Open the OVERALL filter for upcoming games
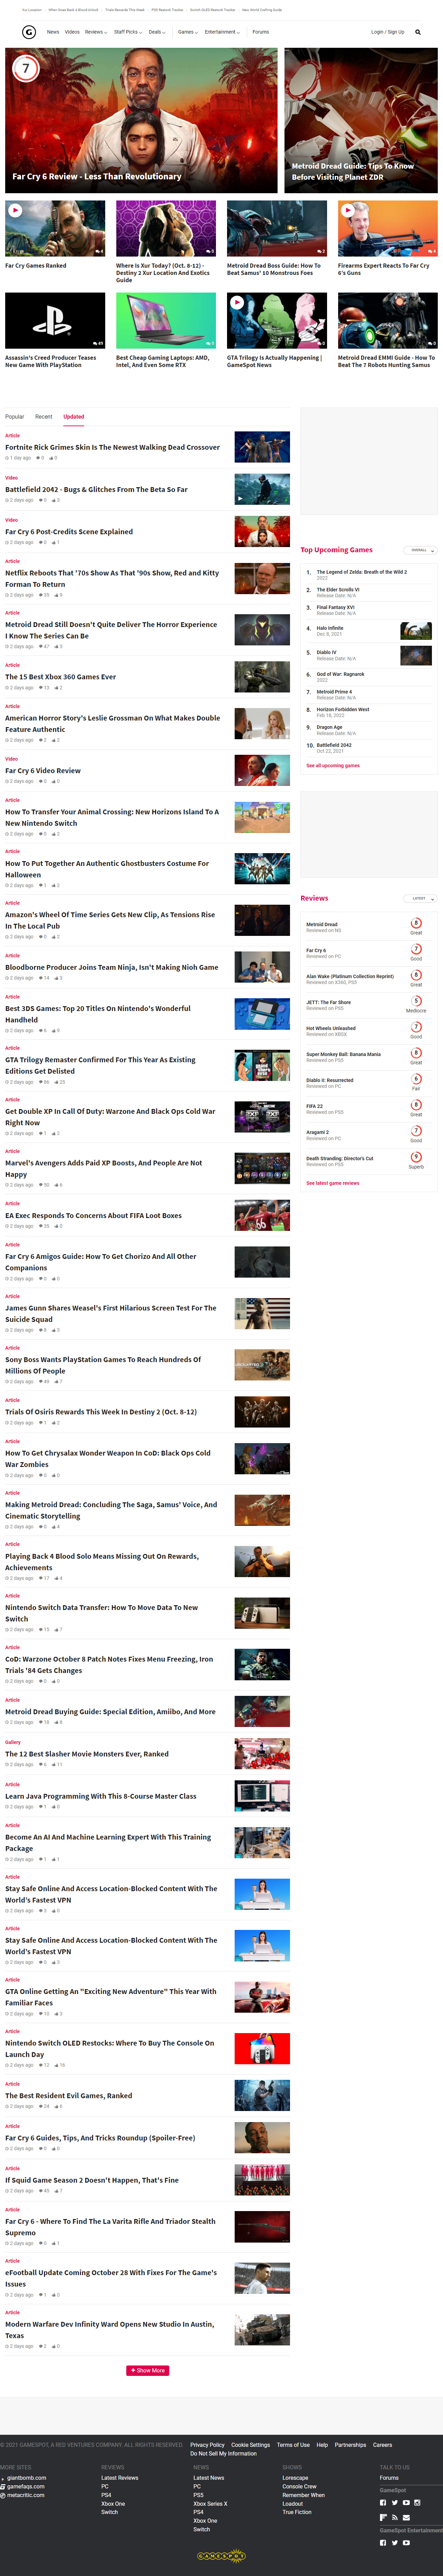 [421, 550]
